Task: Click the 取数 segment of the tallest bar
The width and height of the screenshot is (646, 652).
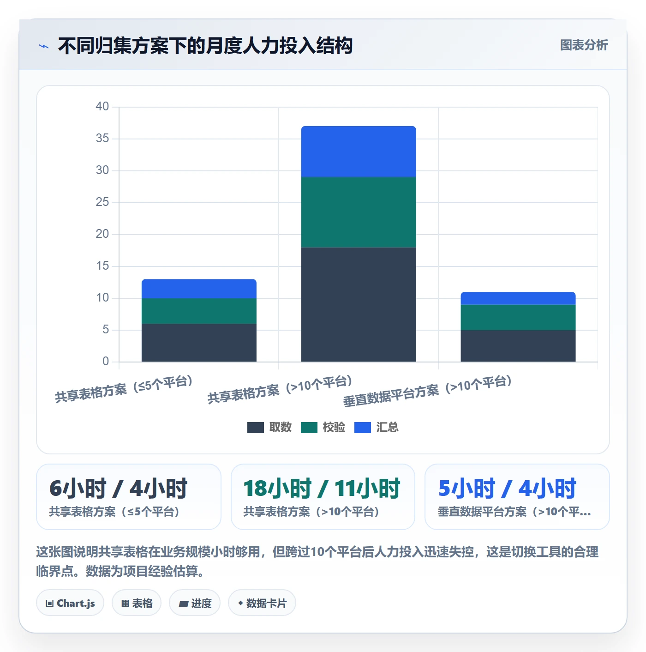Action: 359,304
